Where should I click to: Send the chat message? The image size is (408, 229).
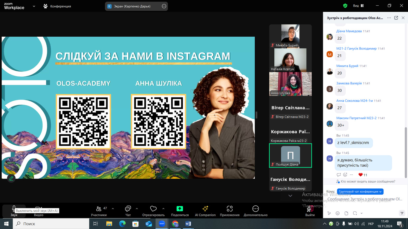click(402, 213)
